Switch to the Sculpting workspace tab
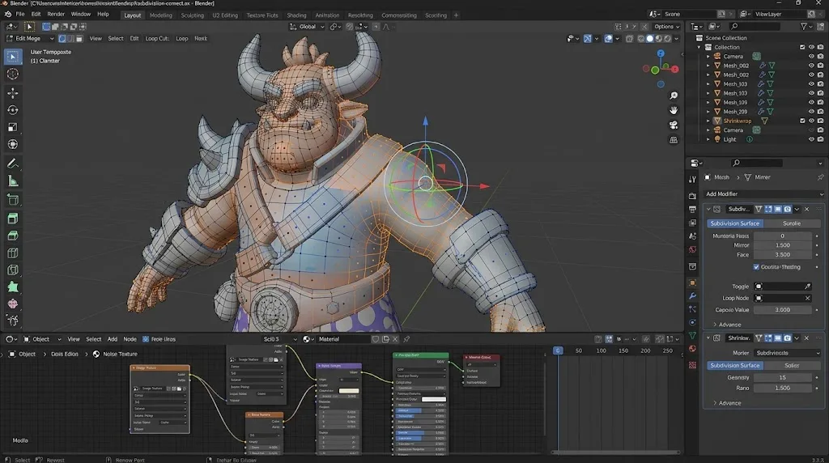Viewport: 829px width, 463px height. tap(193, 15)
